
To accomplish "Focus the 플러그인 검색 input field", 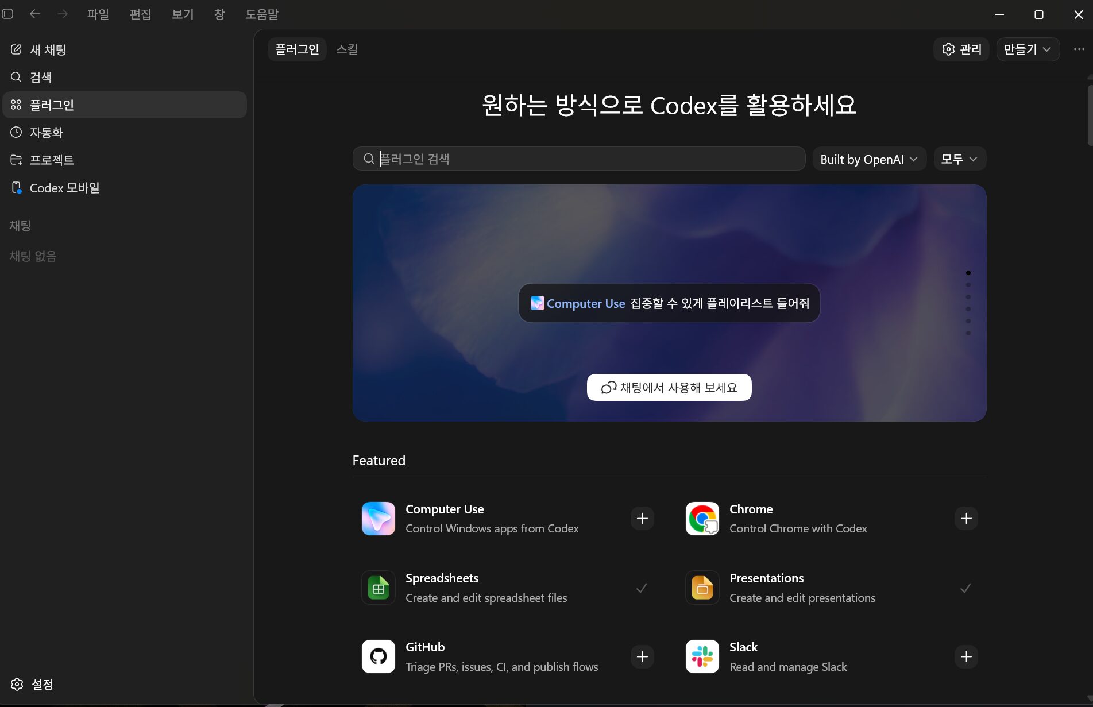I will tap(579, 159).
